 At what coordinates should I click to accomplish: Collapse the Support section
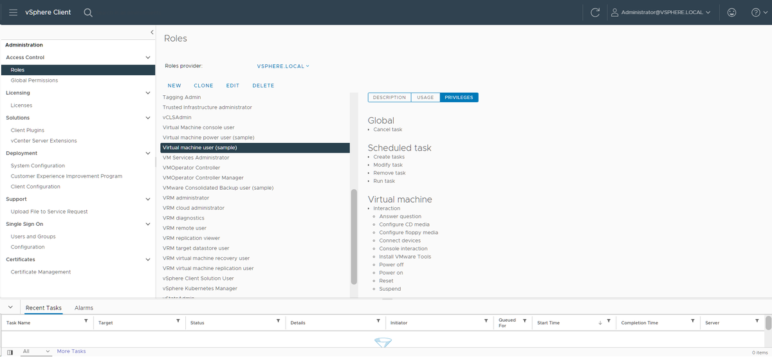pos(149,199)
